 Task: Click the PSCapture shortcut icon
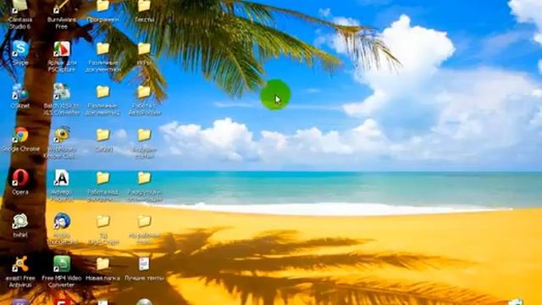click(62, 49)
